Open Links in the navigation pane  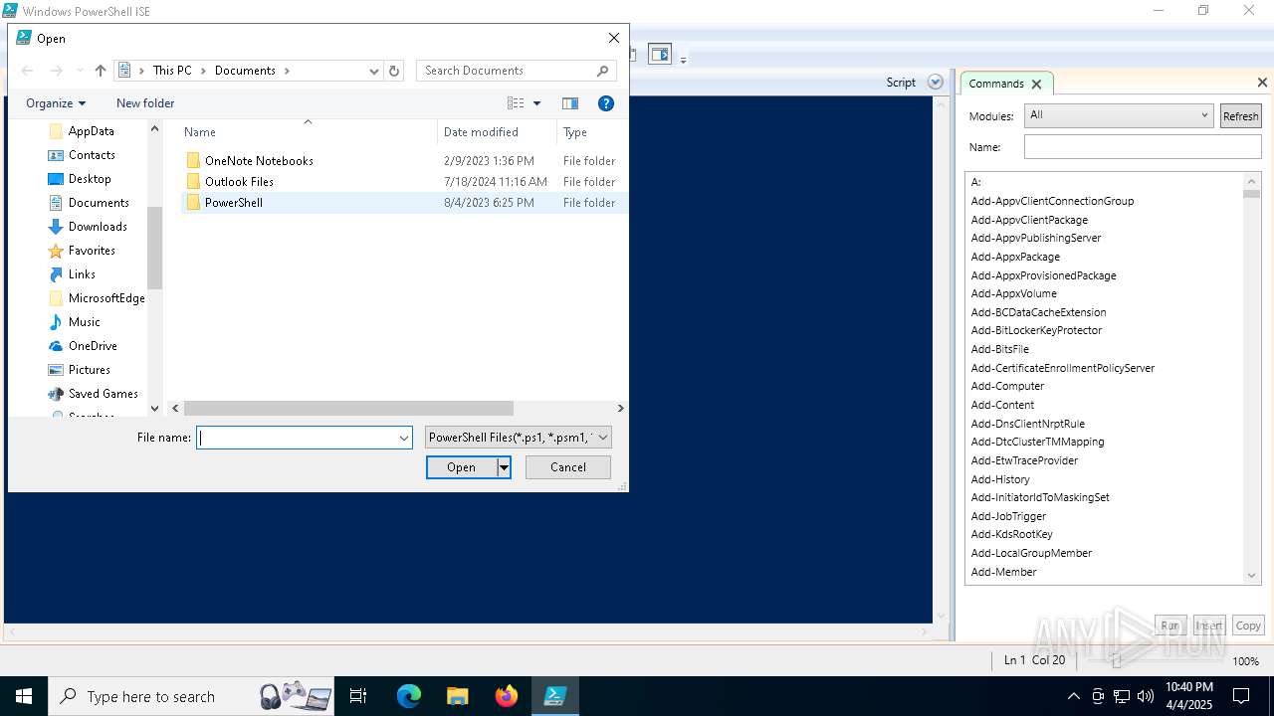82,274
